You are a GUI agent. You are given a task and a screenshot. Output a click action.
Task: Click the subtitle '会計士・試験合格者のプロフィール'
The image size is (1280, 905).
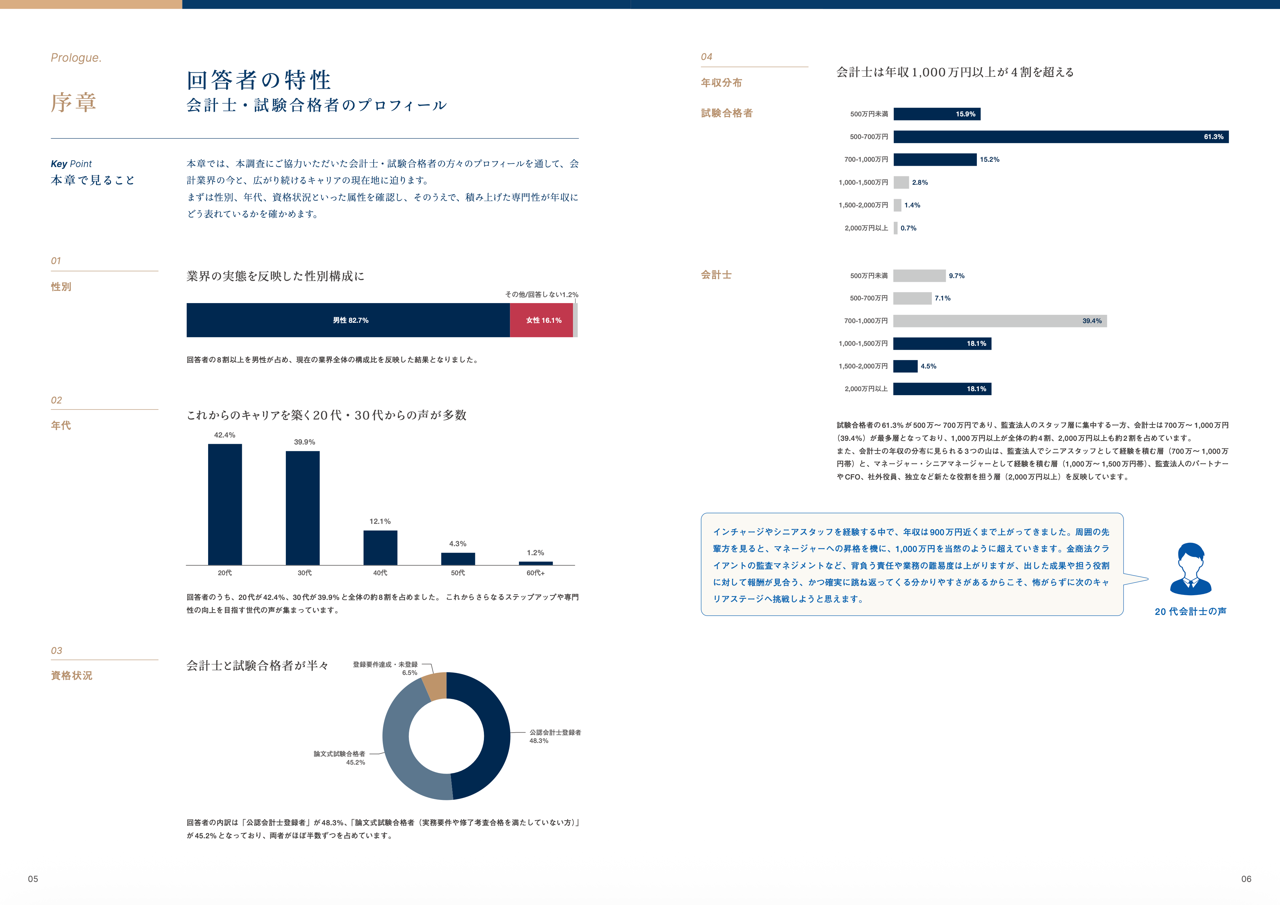pos(316,105)
